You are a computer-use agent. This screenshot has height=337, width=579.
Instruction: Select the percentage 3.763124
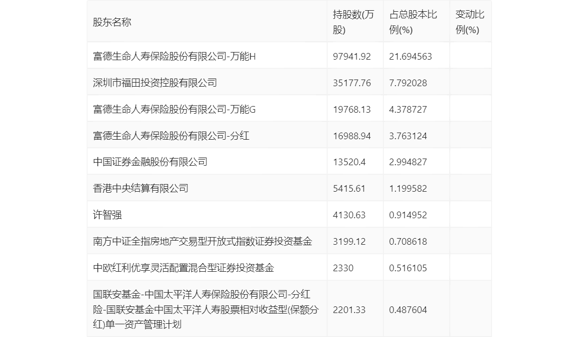point(407,136)
